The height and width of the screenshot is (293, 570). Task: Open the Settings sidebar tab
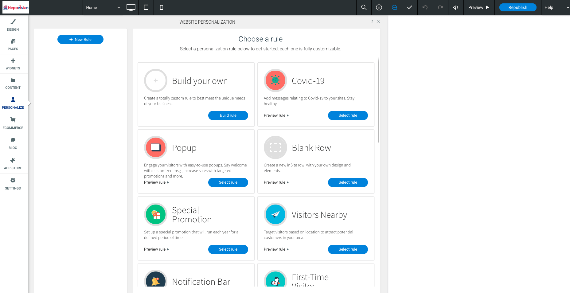[13, 184]
